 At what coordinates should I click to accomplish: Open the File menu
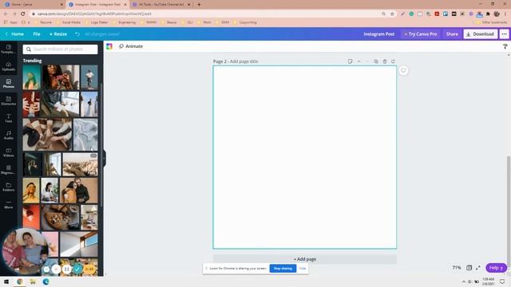37,33
